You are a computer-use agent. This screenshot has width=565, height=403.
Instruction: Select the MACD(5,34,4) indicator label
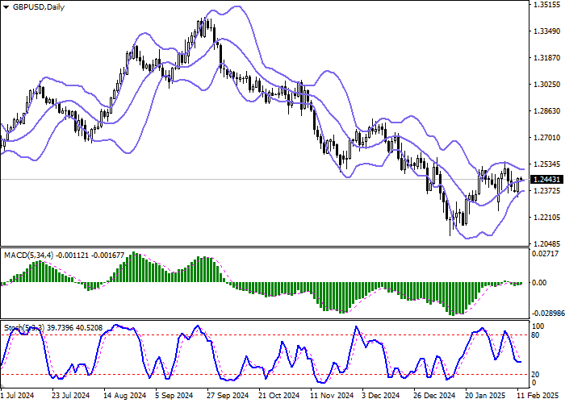[x=29, y=256]
